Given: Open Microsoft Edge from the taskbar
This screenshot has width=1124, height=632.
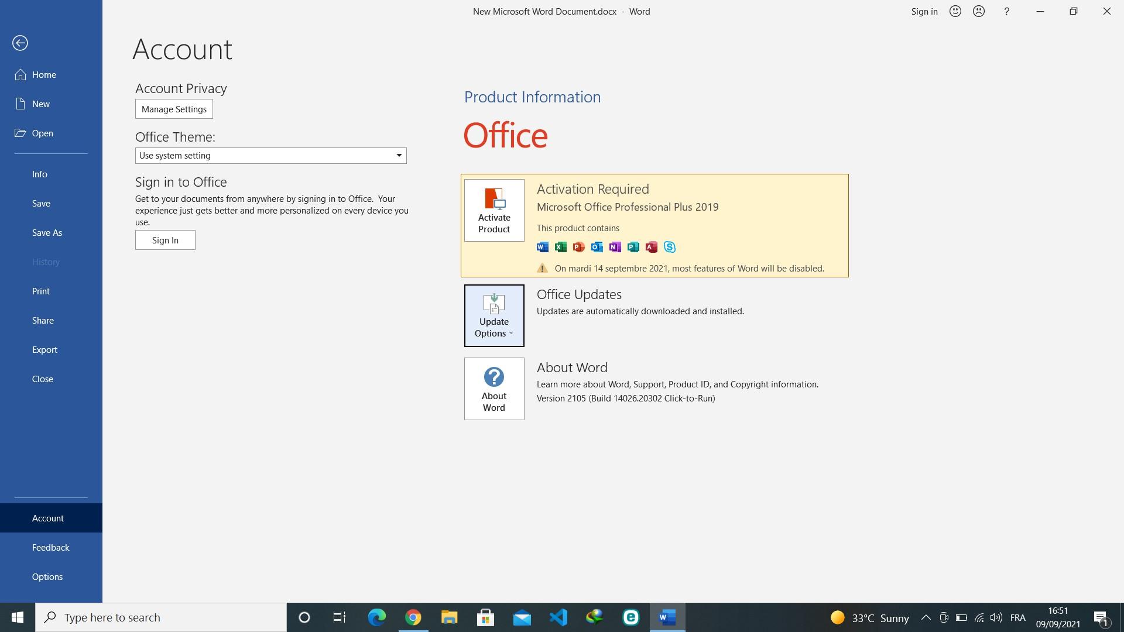Looking at the screenshot, I should coord(376,617).
